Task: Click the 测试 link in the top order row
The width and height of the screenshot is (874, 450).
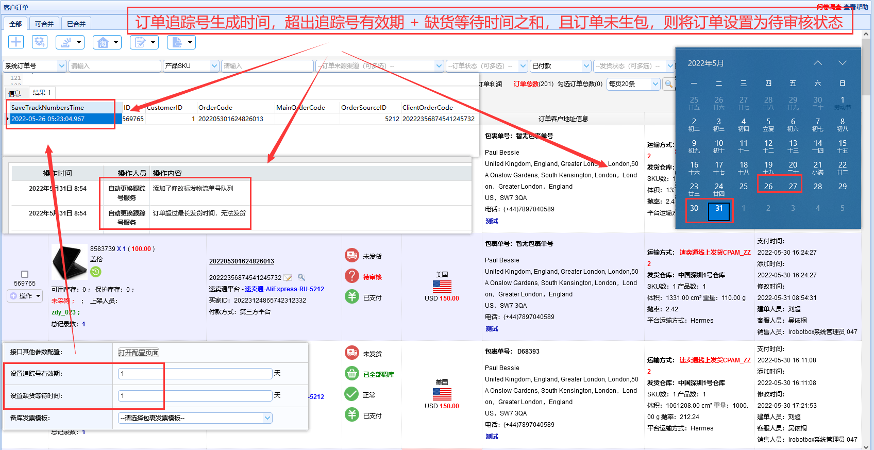Action: pos(492,221)
